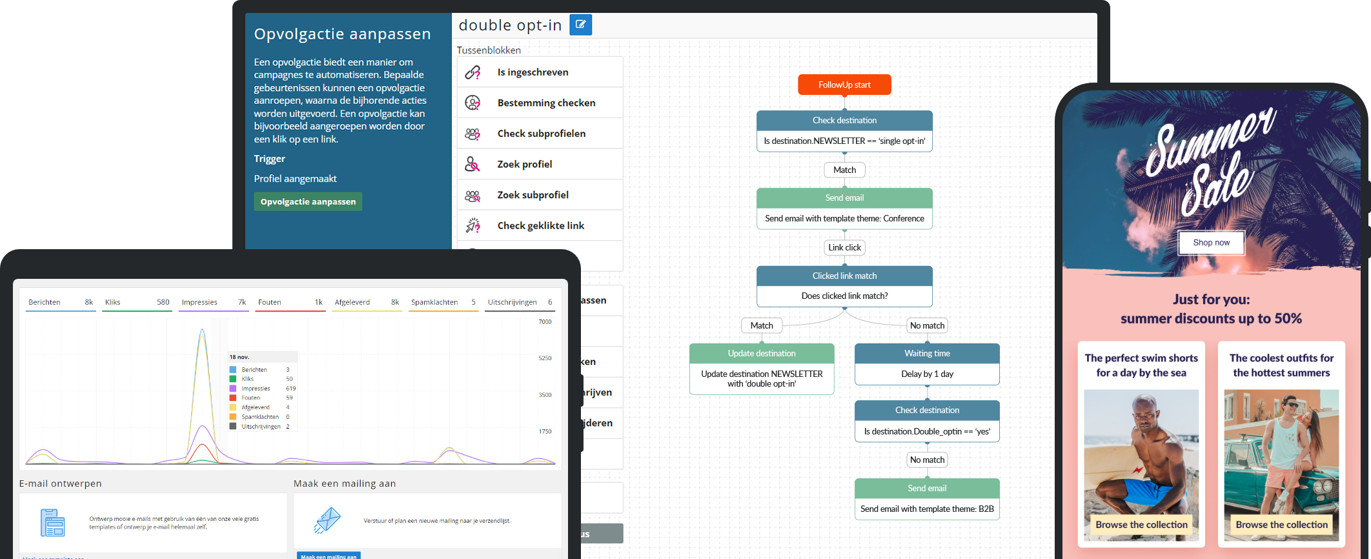The image size is (1371, 559).
Task: Select the 'Waiting time' delay block
Action: tap(927, 363)
